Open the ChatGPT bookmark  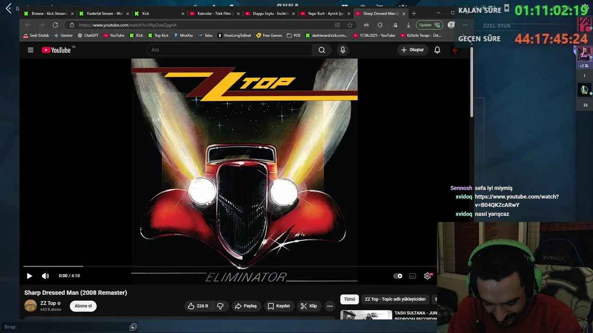tap(88, 35)
